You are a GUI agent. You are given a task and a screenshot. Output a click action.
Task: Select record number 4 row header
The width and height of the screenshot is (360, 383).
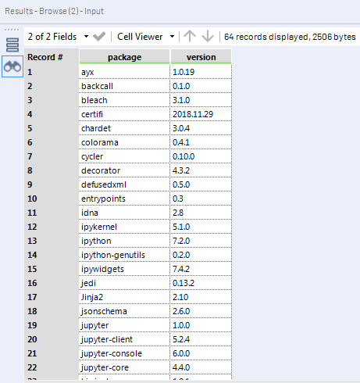pyautogui.click(x=52, y=114)
